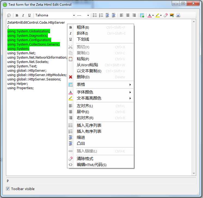Click editor scrollbar down arrow
203x198 pixels.
coord(194,173)
